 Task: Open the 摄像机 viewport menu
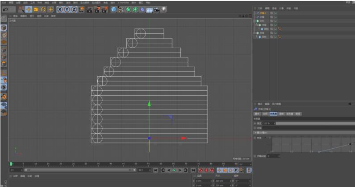point(23,16)
